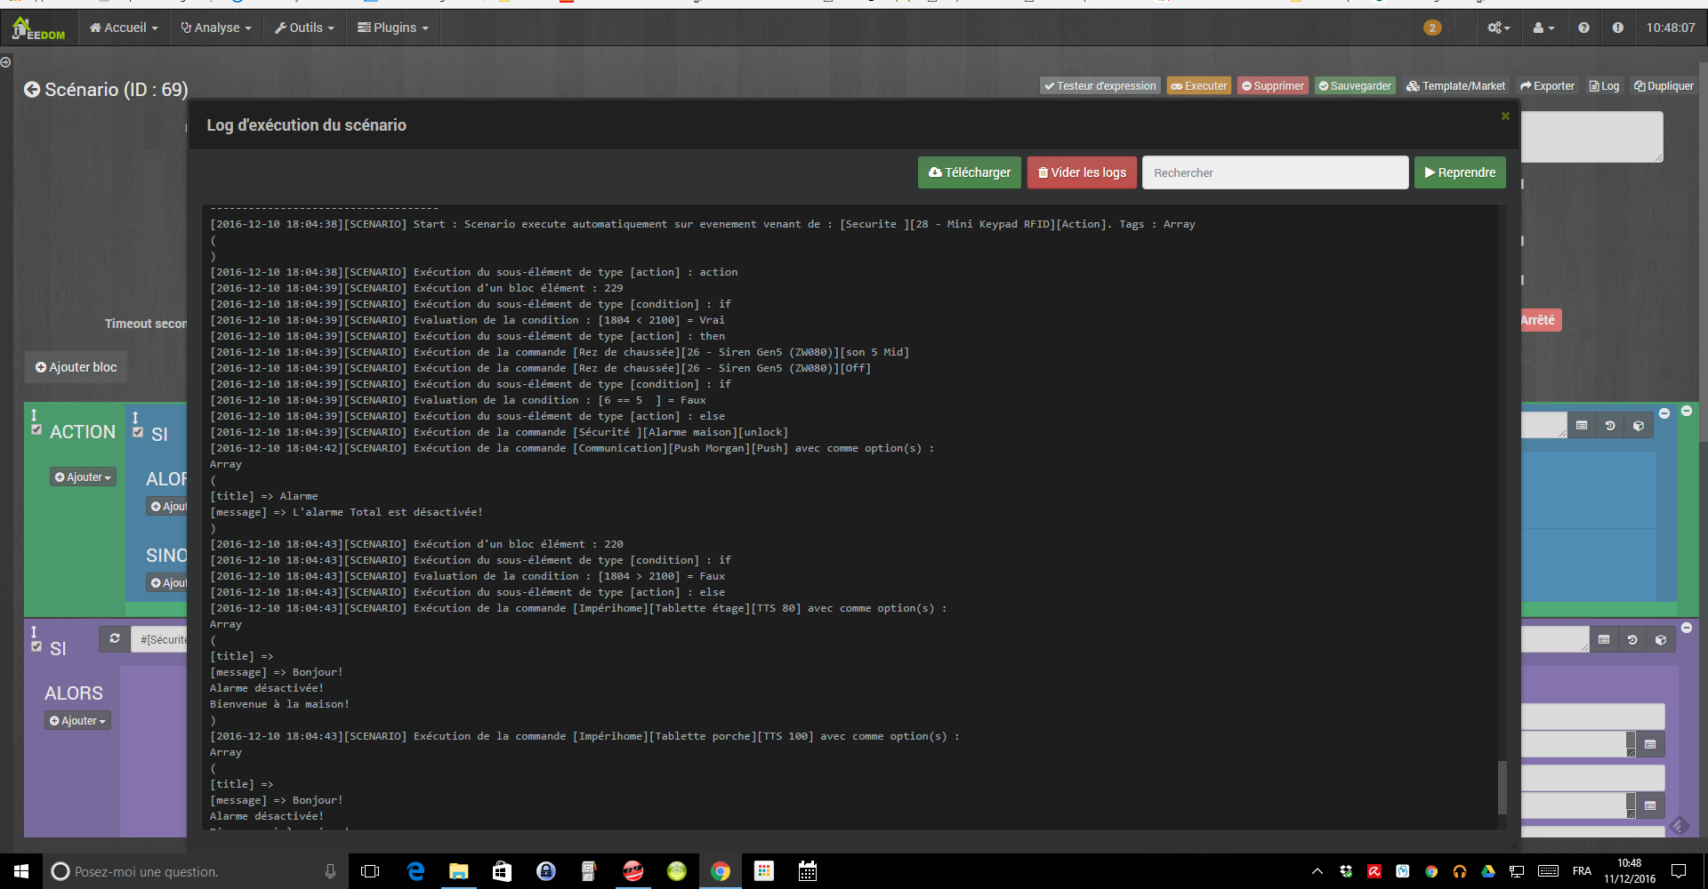Click the #[Sécurité condition field
Viewport: 1708px width, 889px height.
click(x=159, y=639)
